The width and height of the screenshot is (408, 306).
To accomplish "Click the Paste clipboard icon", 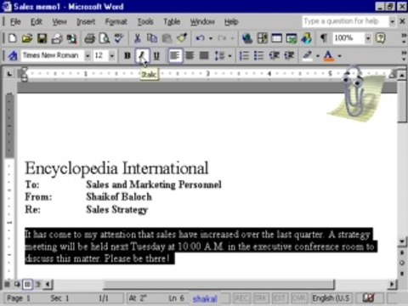I will coord(167,38).
